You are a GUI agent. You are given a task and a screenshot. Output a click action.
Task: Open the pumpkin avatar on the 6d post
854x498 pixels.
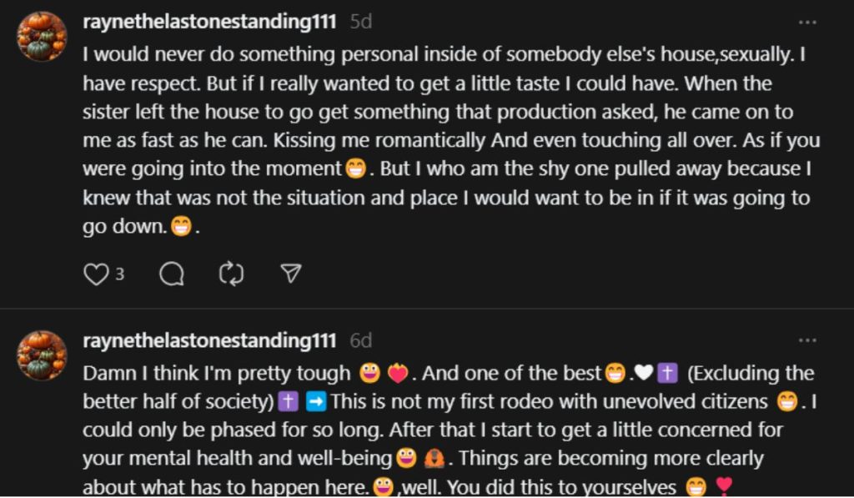pos(42,355)
